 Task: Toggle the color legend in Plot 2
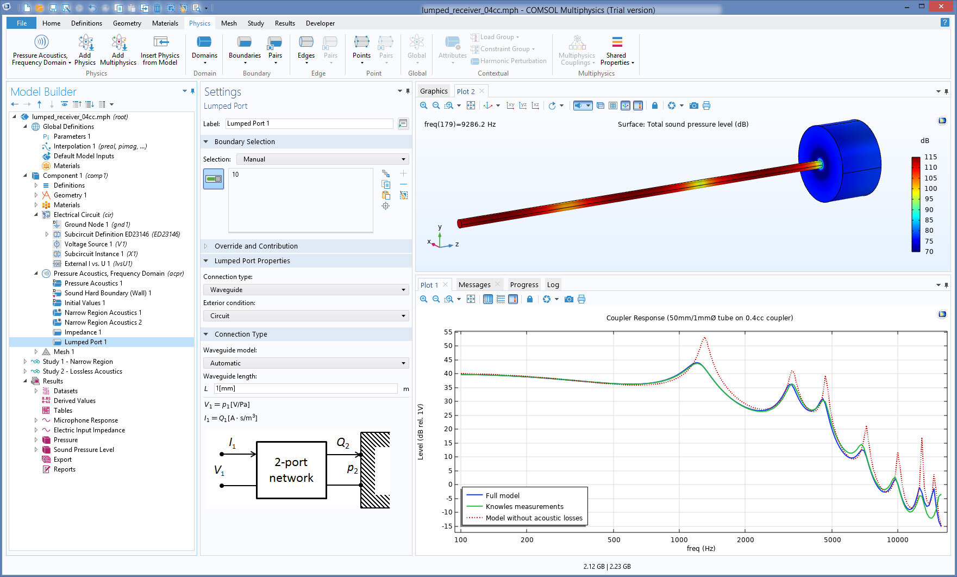click(638, 106)
